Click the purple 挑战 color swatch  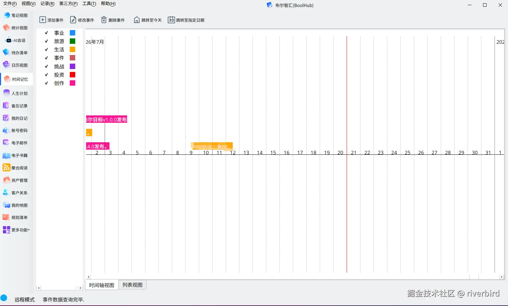[x=73, y=67]
